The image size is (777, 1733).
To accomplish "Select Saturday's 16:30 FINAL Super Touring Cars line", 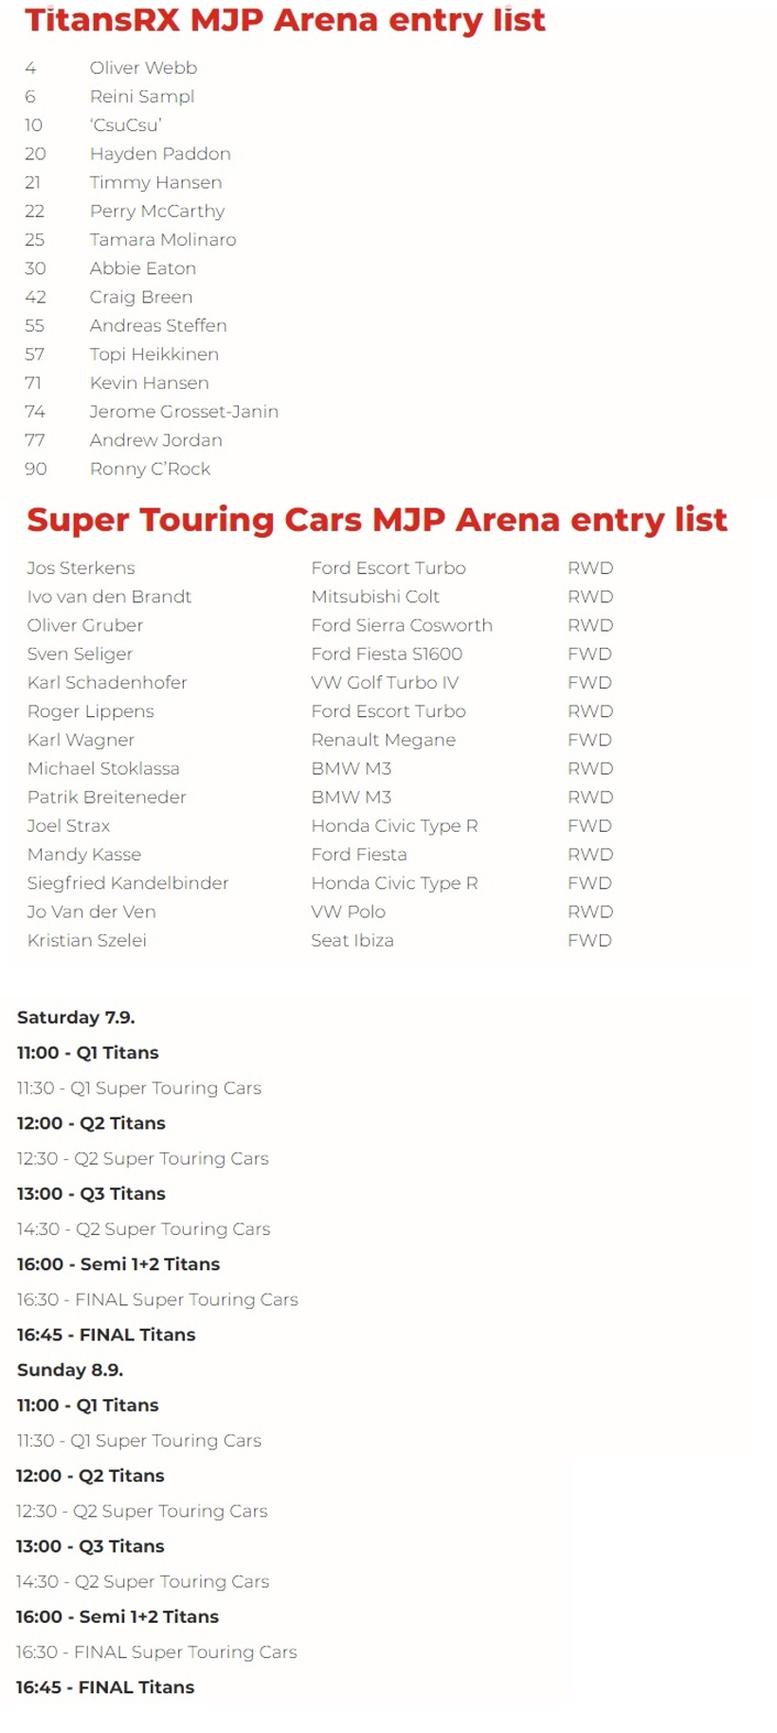I will [157, 1300].
